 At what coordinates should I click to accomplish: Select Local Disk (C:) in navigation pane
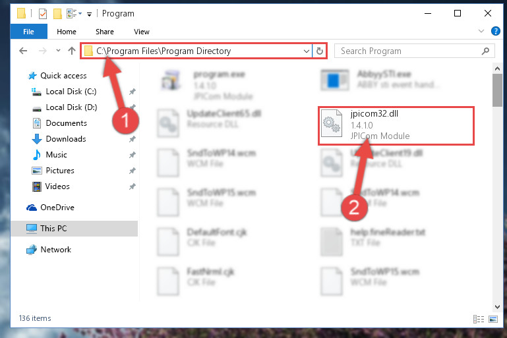point(71,92)
